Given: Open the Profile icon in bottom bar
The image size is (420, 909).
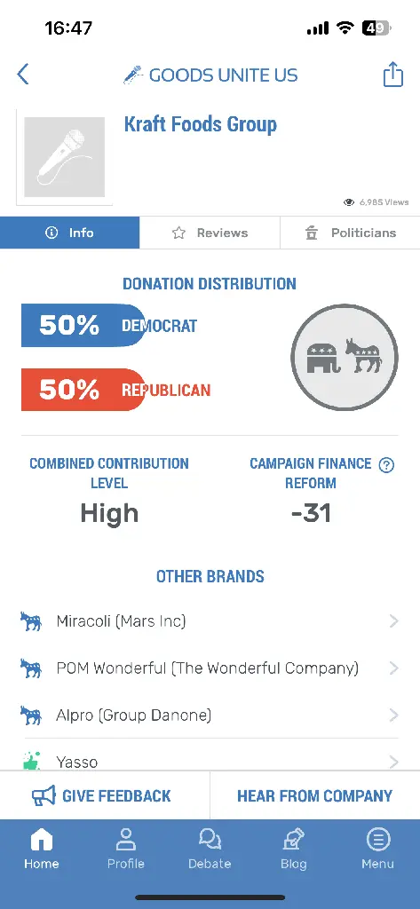Looking at the screenshot, I should pyautogui.click(x=125, y=840).
